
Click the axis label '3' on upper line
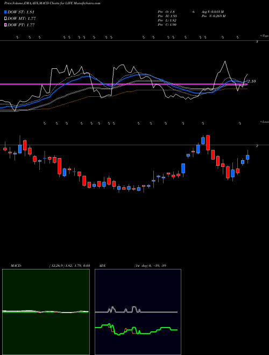point(257,42)
